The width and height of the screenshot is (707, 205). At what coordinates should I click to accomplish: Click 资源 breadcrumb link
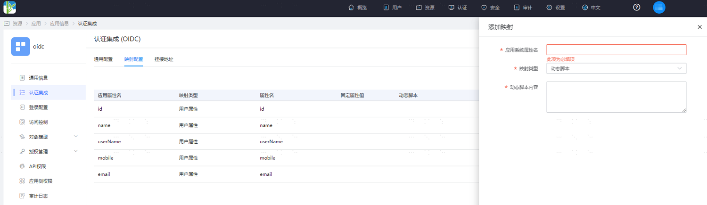click(17, 23)
